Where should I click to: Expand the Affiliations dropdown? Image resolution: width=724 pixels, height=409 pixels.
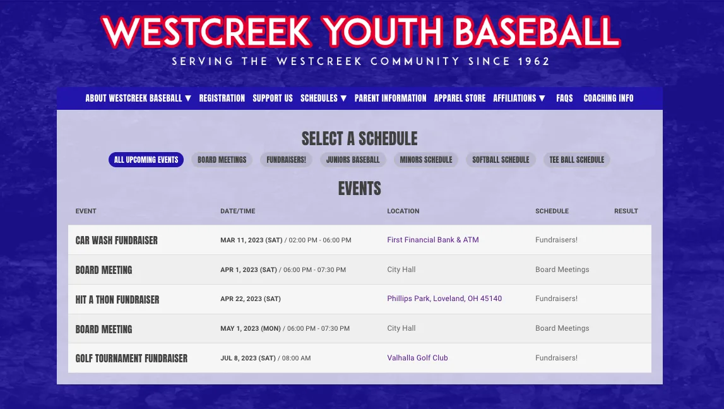(519, 98)
